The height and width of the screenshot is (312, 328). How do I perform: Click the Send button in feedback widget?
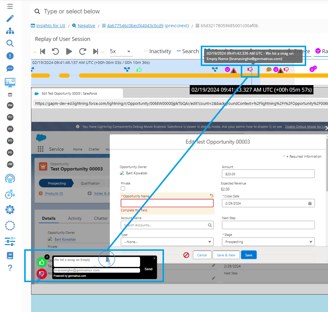(148, 269)
